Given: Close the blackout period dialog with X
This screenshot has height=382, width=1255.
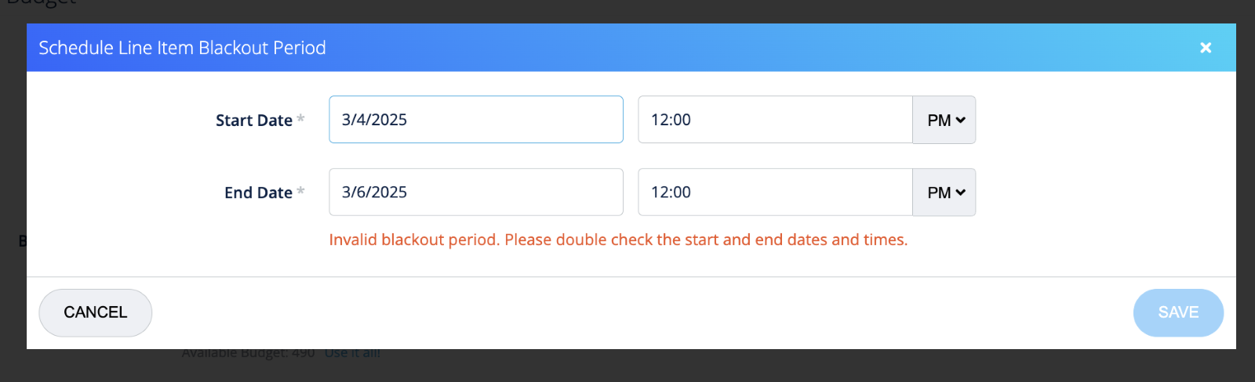Looking at the screenshot, I should tap(1206, 48).
